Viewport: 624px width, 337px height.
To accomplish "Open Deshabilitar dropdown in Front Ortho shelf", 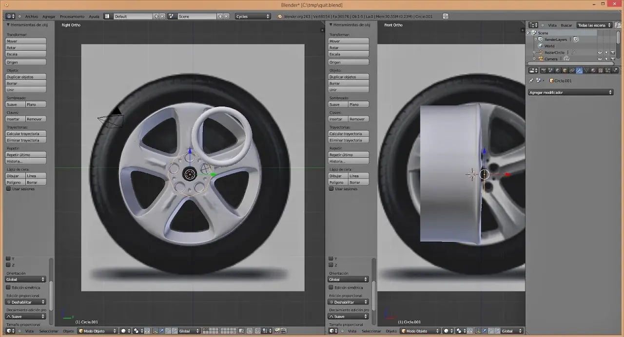I will (348, 302).
